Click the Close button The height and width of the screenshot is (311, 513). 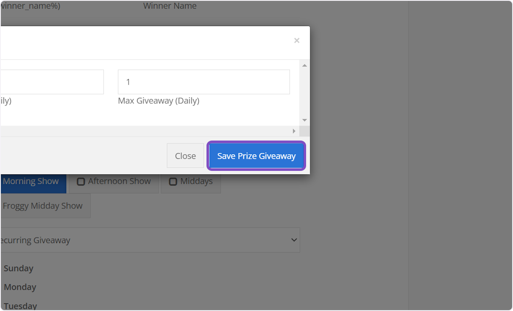[185, 155]
